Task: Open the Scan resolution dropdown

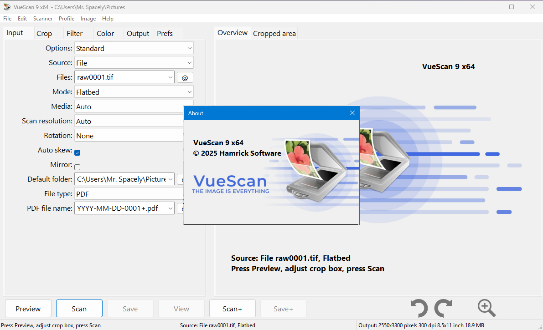Action: (x=129, y=121)
